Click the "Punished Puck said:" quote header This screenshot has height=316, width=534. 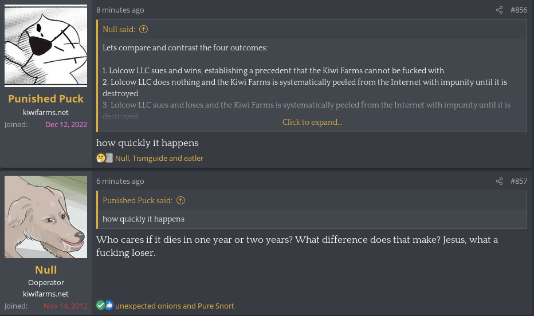tap(138, 200)
